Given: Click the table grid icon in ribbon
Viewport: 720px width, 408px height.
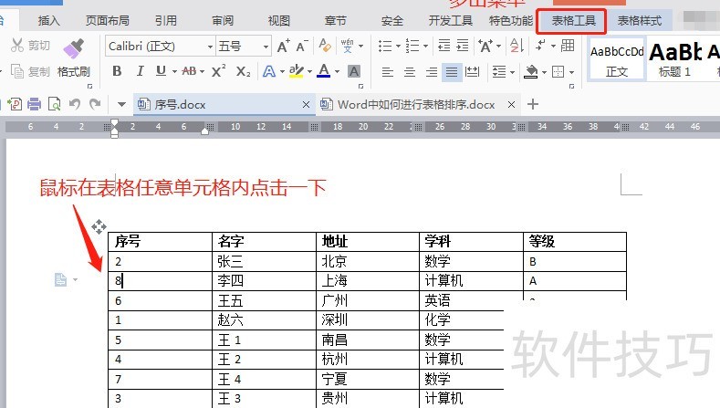Looking at the screenshot, I should [x=568, y=45].
